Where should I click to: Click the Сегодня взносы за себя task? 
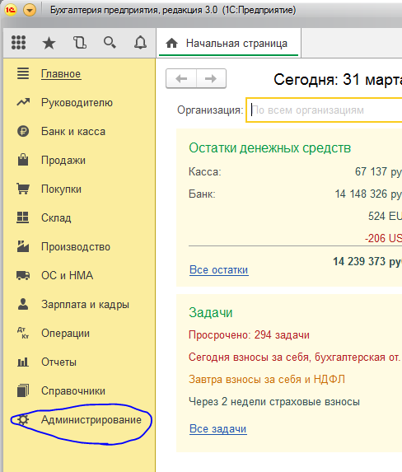point(295,357)
